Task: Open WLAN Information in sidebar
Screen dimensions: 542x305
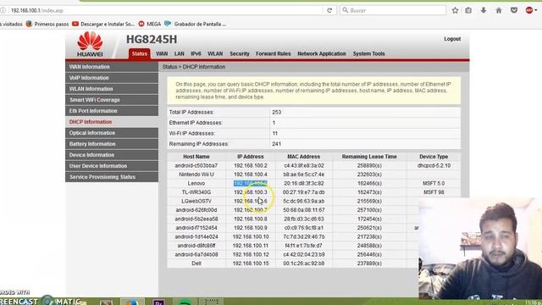Action: click(x=112, y=89)
